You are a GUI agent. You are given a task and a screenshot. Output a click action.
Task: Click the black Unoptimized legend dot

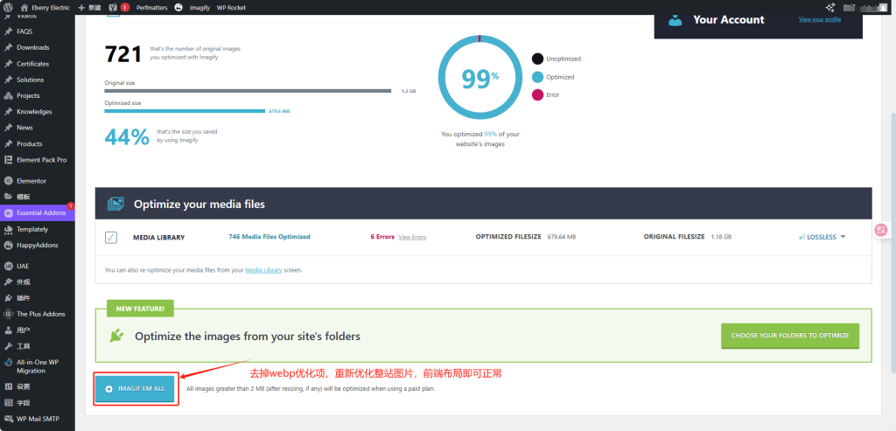(x=538, y=59)
